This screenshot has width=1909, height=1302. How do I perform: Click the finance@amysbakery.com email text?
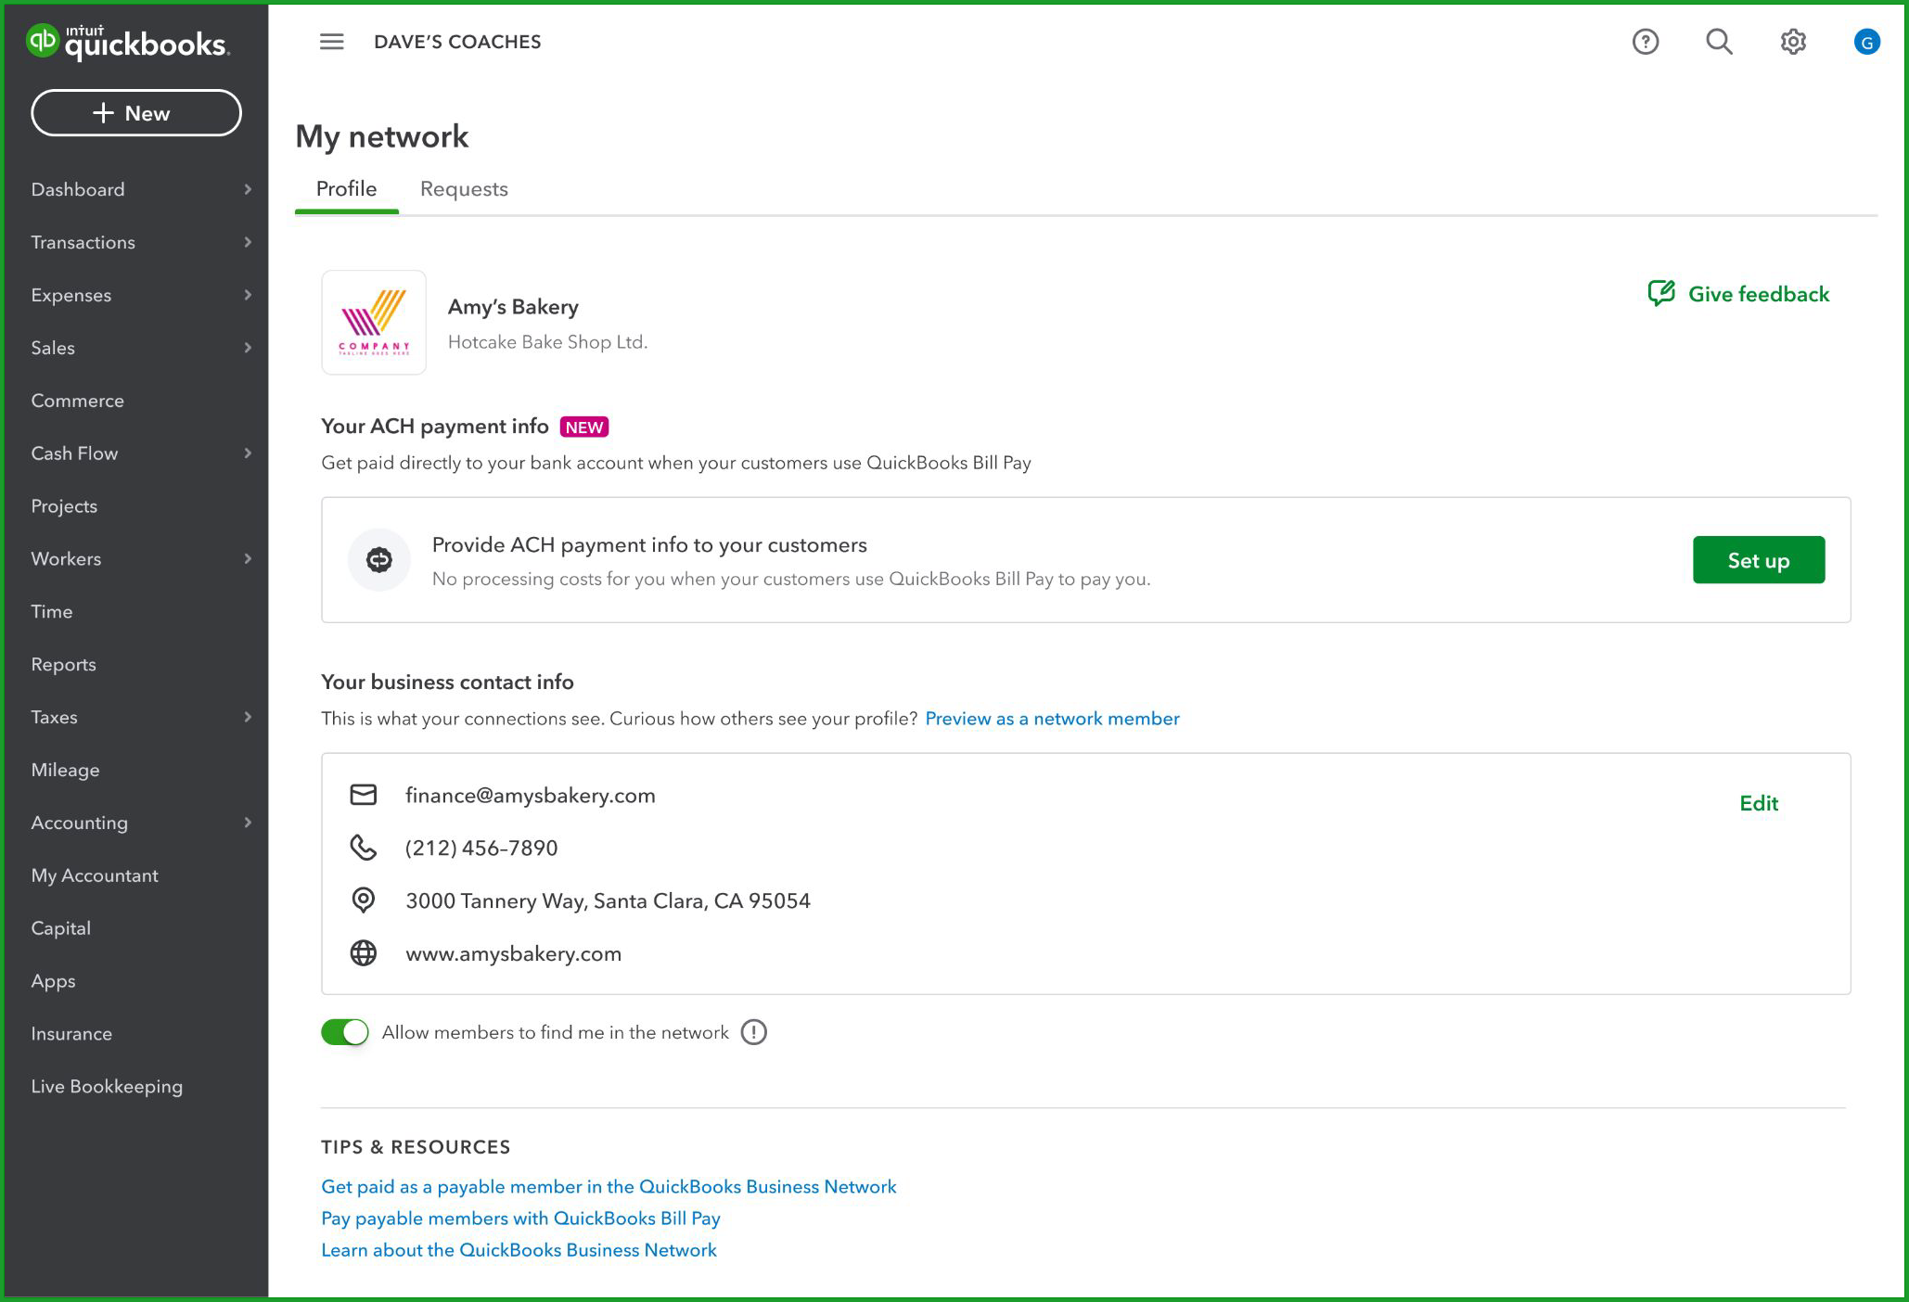(x=530, y=796)
